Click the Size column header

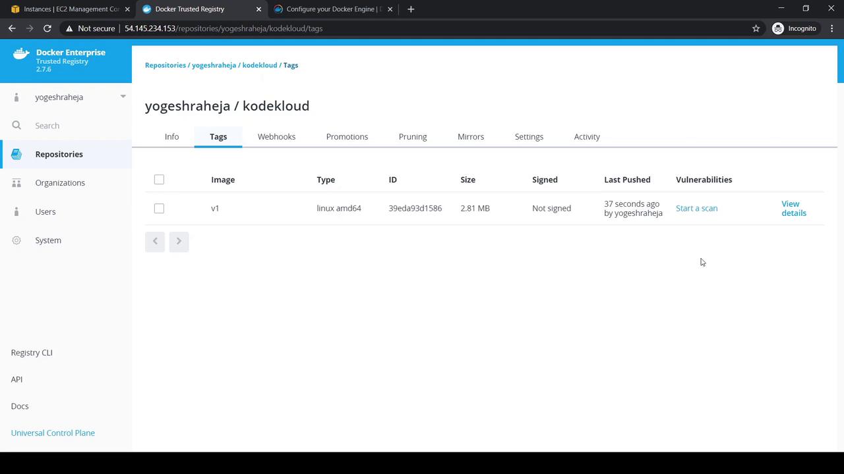[x=467, y=180]
